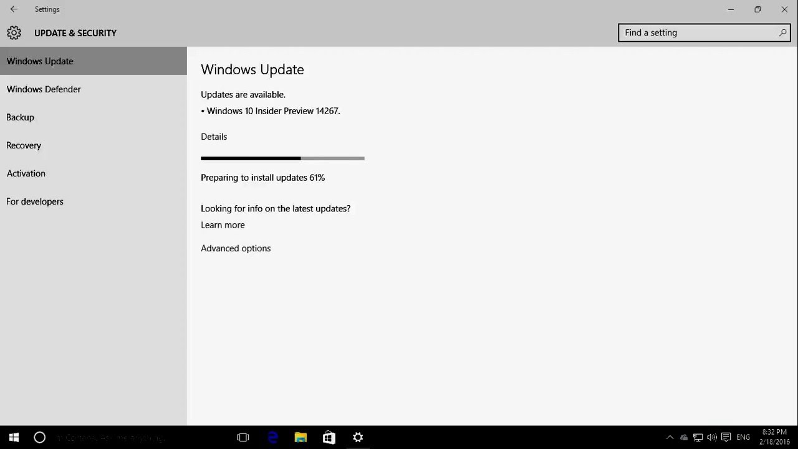Open the clock showing 8:32 PM

774,437
